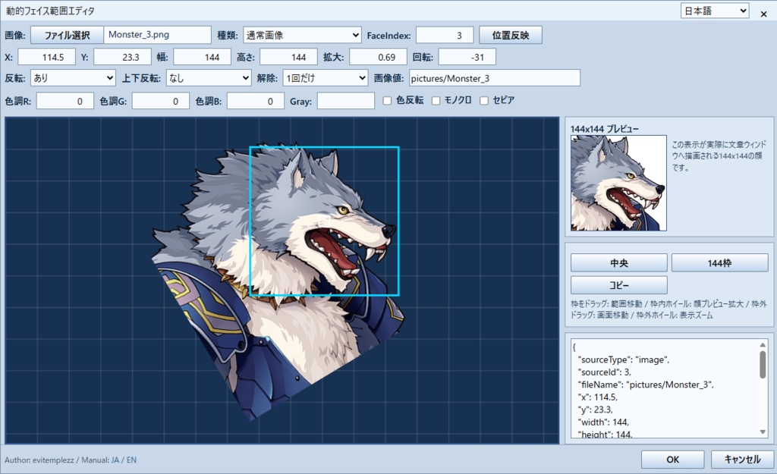Open the 種類 通常画像 dropdown
This screenshot has width=777, height=474.
(302, 35)
